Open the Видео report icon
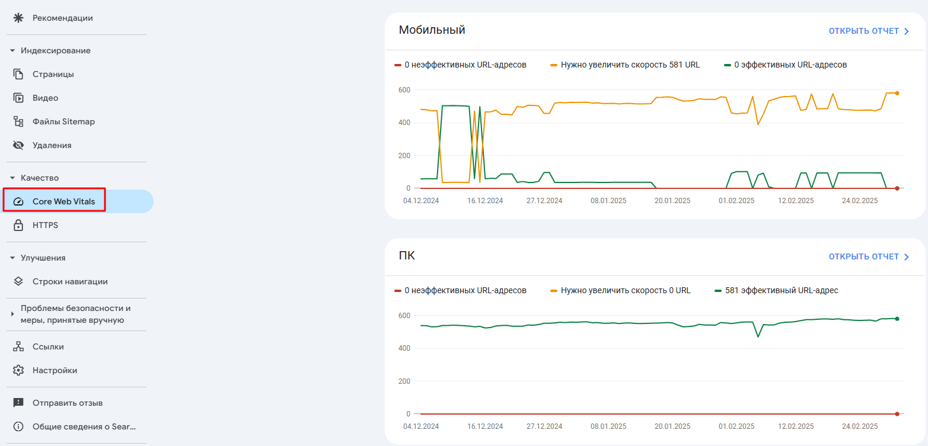This screenshot has width=928, height=446. coord(19,97)
